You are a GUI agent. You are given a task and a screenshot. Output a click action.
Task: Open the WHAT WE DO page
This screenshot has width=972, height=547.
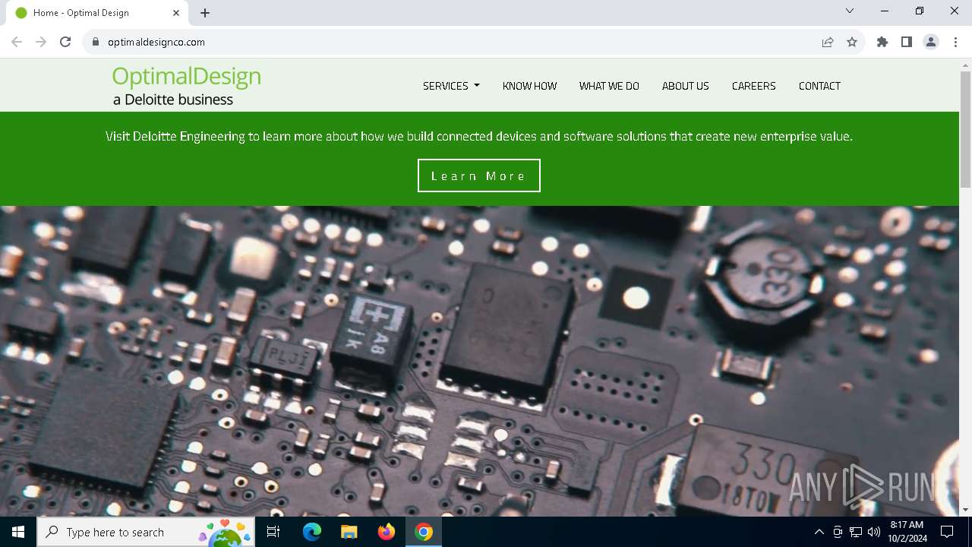coord(609,86)
